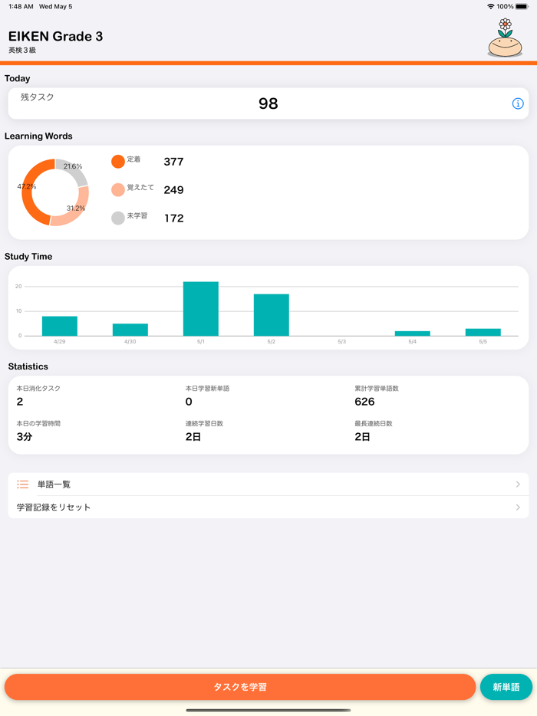This screenshot has width=537, height=716.
Task: Tap the 最長連続日数 statistic
Action: (374, 431)
